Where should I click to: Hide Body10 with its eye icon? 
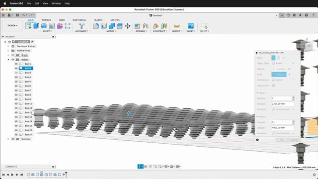point(16,104)
